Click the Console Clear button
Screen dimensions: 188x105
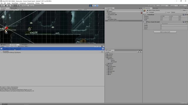(2, 46)
